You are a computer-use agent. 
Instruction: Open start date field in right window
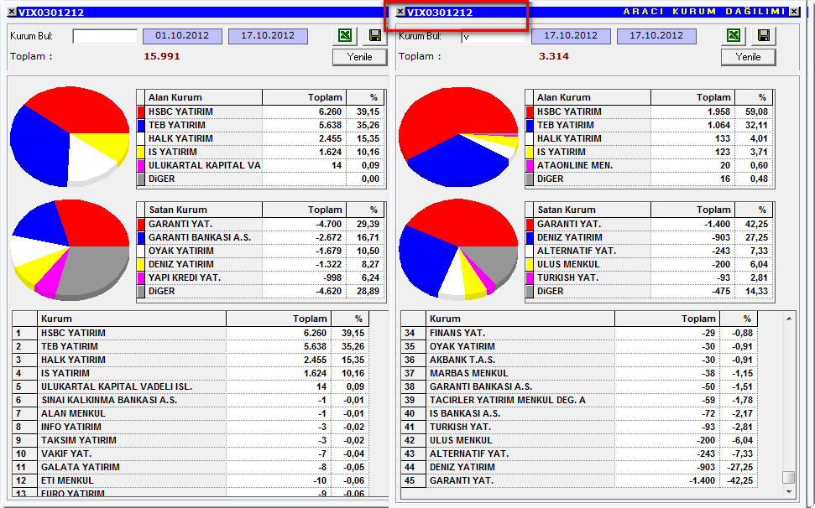tap(571, 36)
